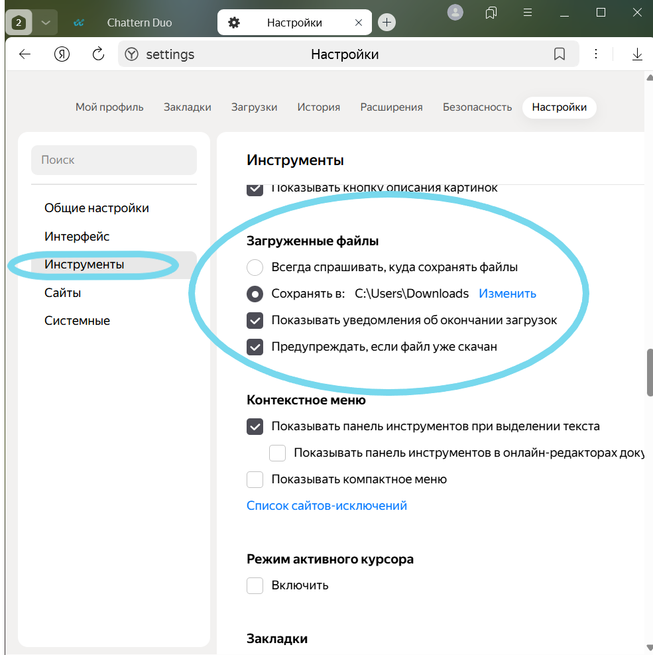Open the 'Список сайтов-исключений' link
The height and width of the screenshot is (655, 653).
326,506
